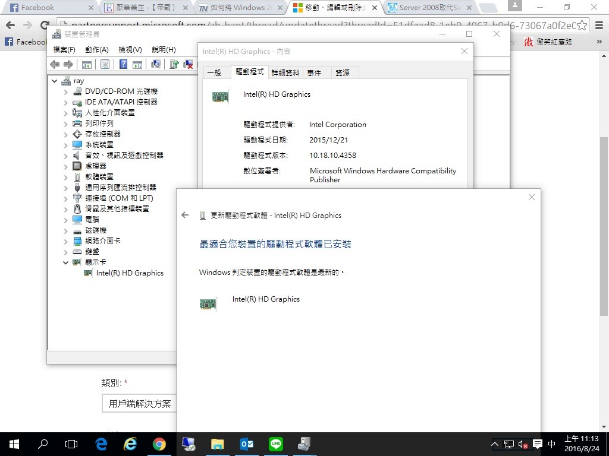Click the Chrome address bar URL
The height and width of the screenshot is (456, 609).
[323, 26]
